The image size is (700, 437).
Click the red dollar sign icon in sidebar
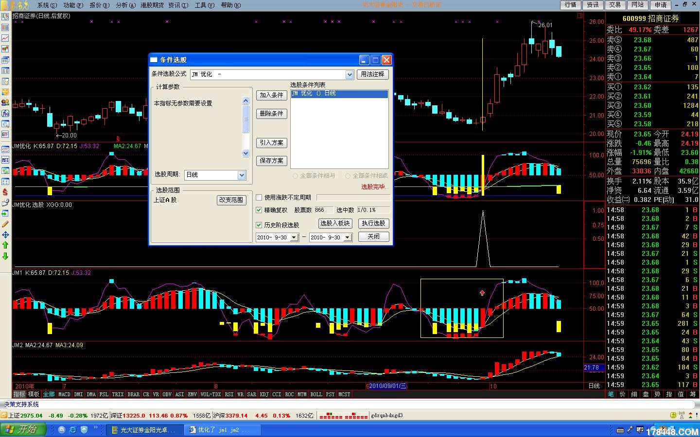5,192
